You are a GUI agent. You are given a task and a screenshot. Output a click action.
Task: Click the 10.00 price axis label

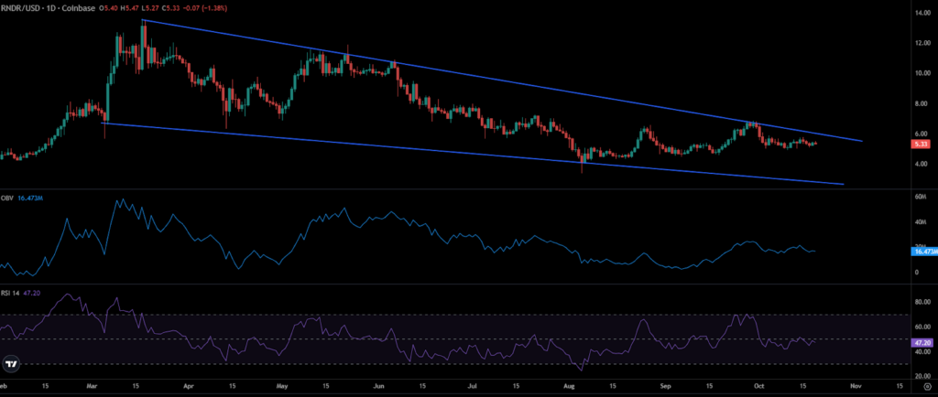922,73
